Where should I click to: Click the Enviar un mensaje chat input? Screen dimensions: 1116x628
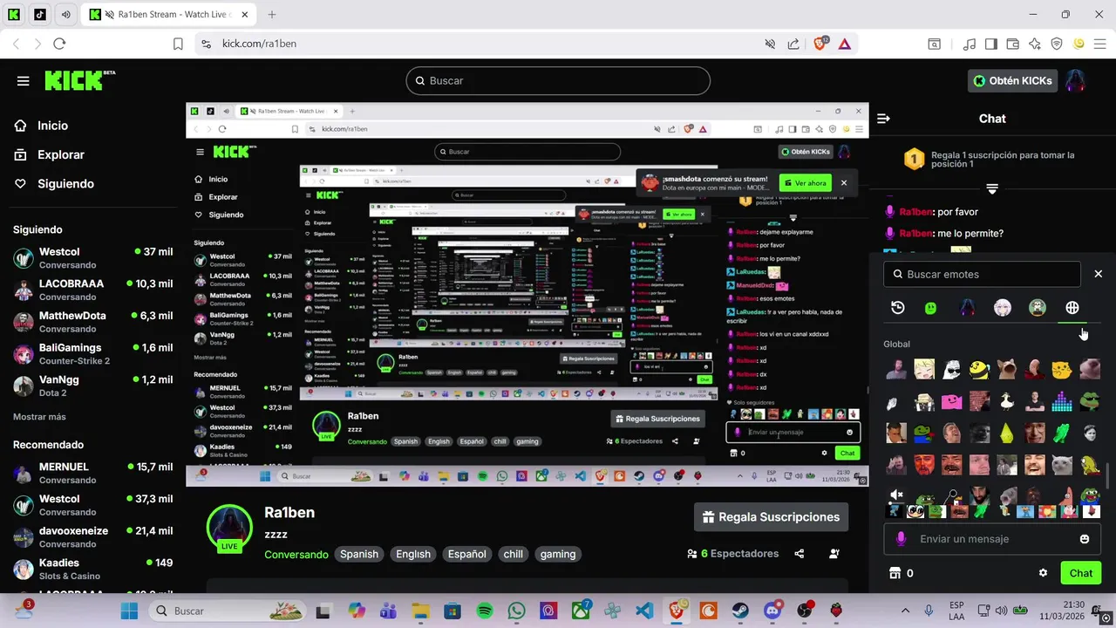pyautogui.click(x=992, y=539)
